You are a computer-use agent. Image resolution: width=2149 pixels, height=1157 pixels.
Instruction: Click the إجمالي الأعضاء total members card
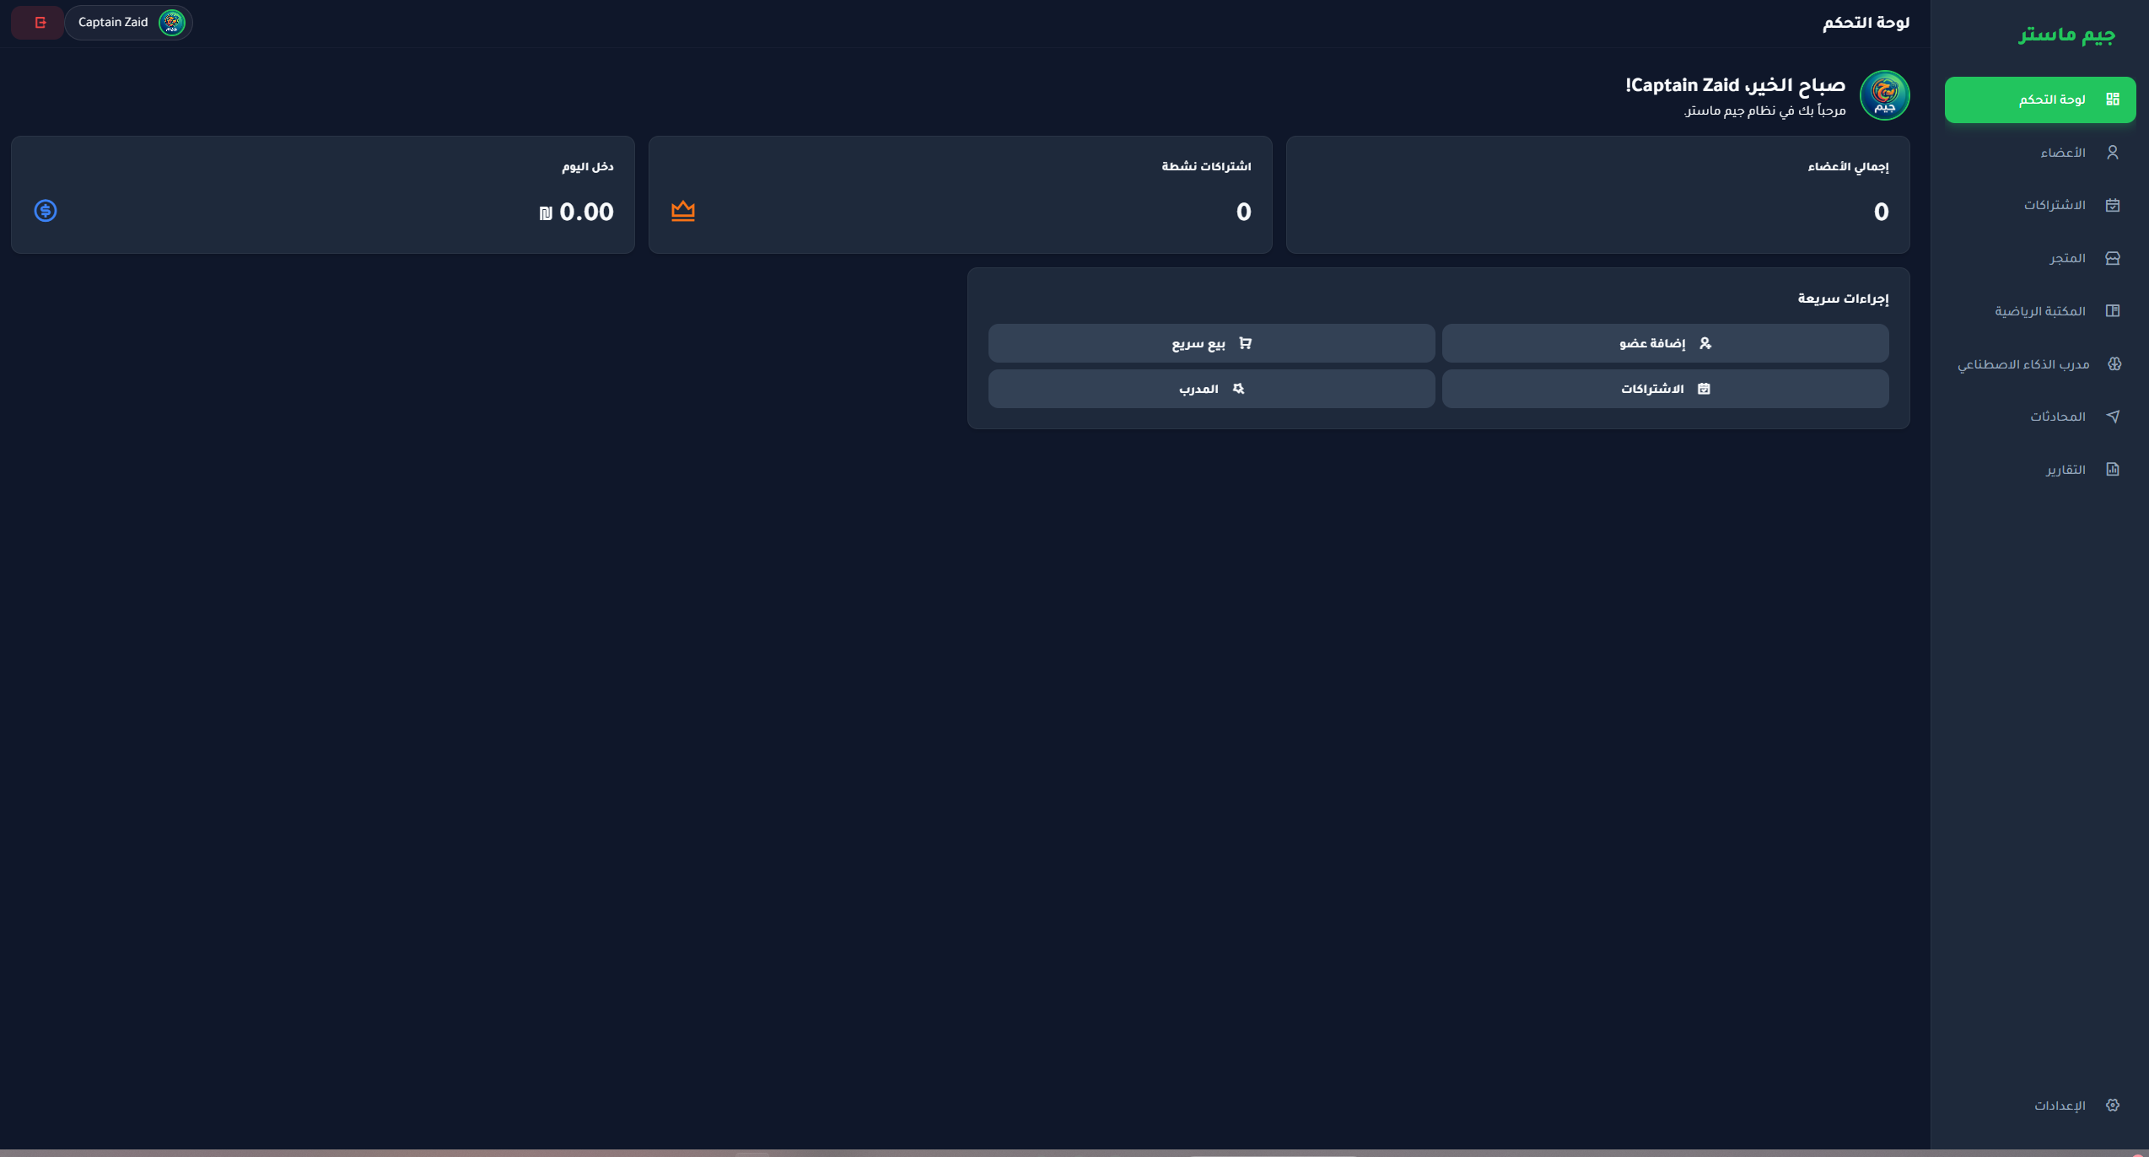tap(1597, 195)
